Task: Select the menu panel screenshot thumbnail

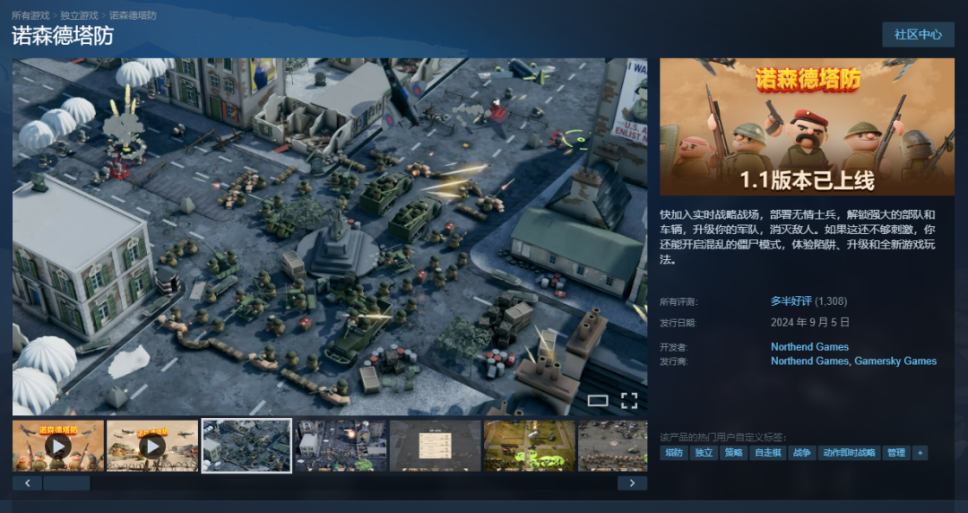Action: coord(436,446)
